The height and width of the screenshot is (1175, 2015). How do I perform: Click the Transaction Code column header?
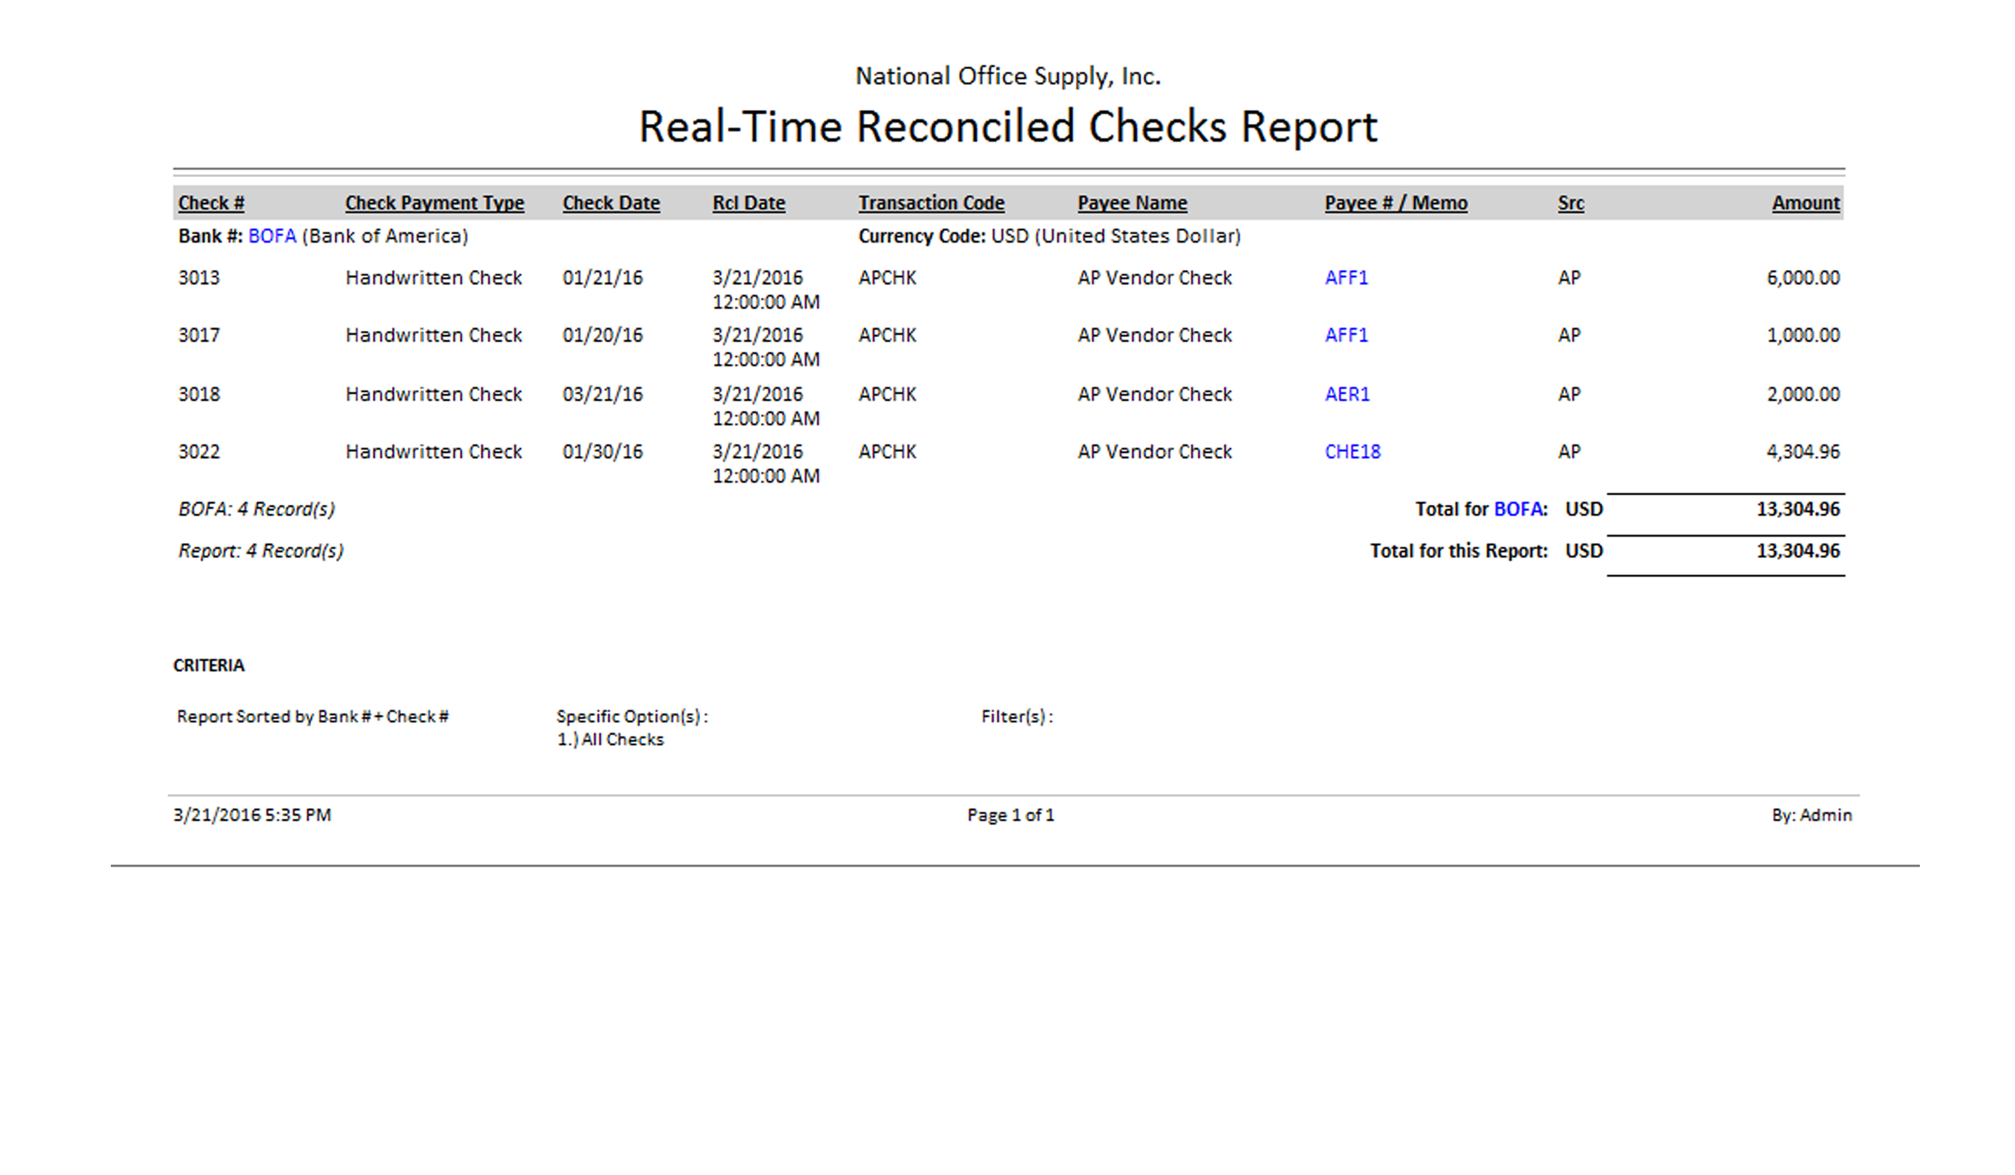[931, 203]
